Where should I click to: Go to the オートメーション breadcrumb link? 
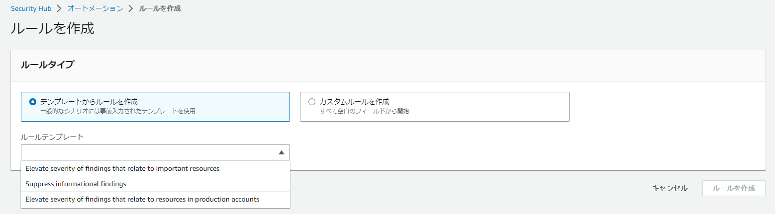click(x=95, y=8)
